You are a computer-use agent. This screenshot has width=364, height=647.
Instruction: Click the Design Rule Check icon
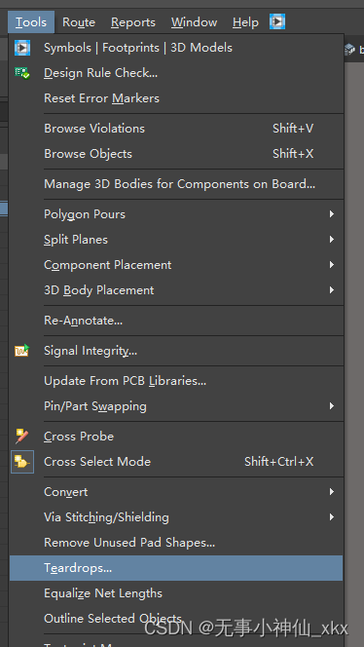[22, 73]
